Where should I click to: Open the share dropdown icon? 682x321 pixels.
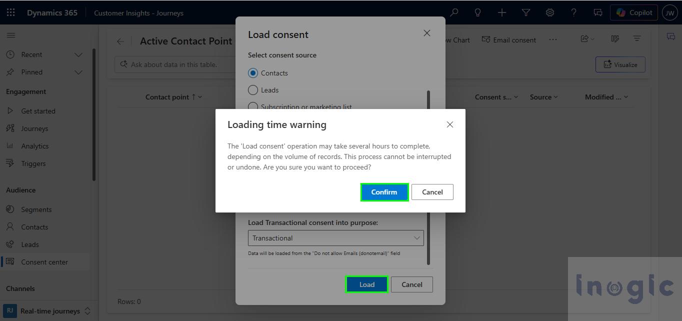pyautogui.click(x=587, y=38)
